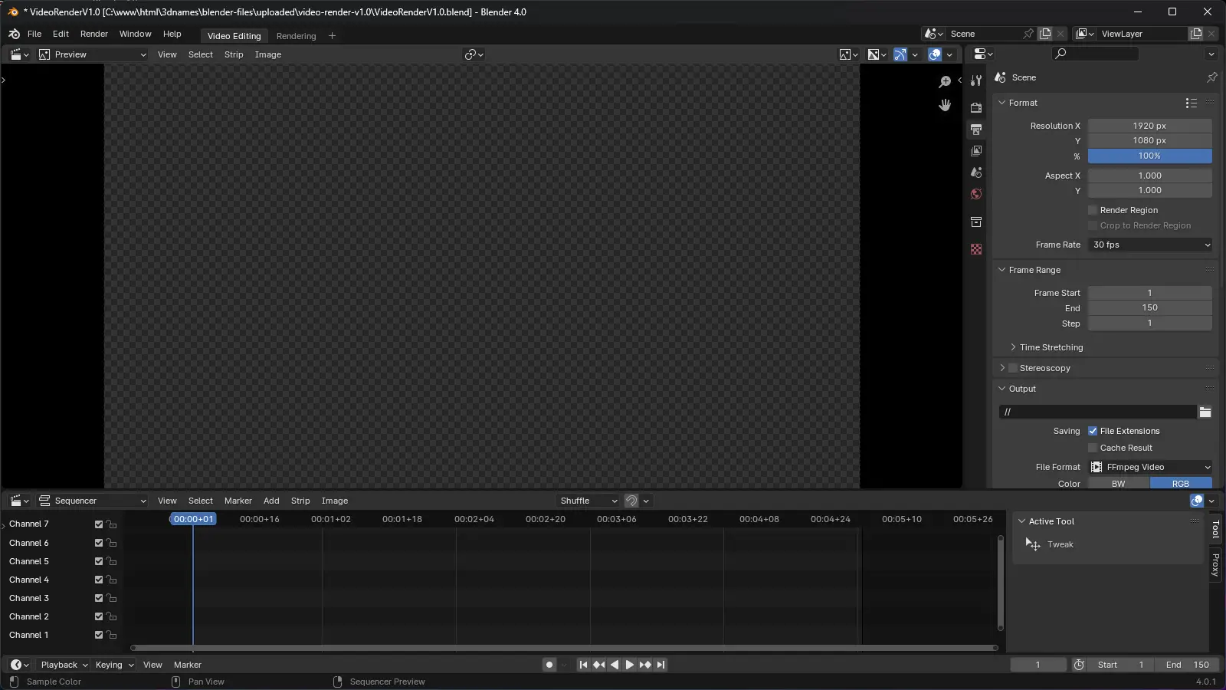Toggle the use preview range clock icon
1226x690 pixels.
pyautogui.click(x=1079, y=665)
